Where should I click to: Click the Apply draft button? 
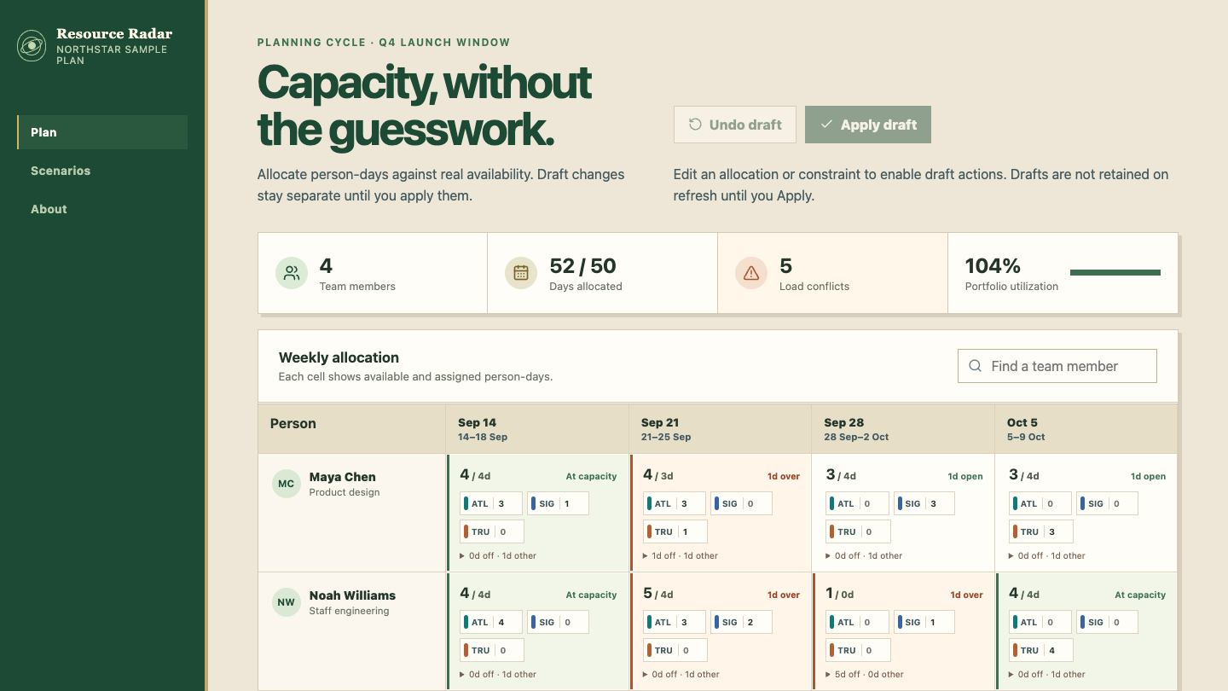click(x=868, y=125)
